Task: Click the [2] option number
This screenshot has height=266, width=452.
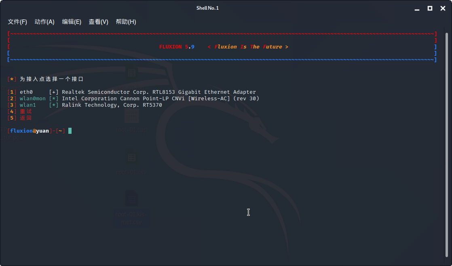Action: pyautogui.click(x=12, y=99)
